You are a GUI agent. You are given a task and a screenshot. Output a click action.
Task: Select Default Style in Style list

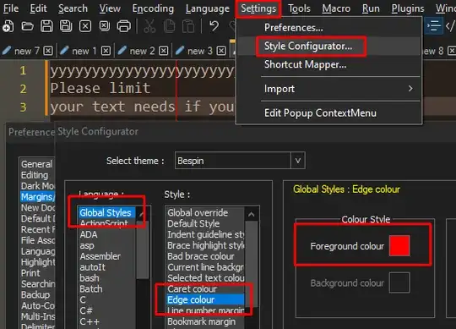point(205,223)
